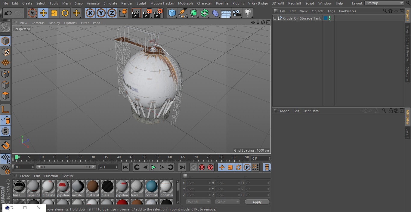Select the controlr blue material
Screen dimensions: 411x212
point(152,189)
